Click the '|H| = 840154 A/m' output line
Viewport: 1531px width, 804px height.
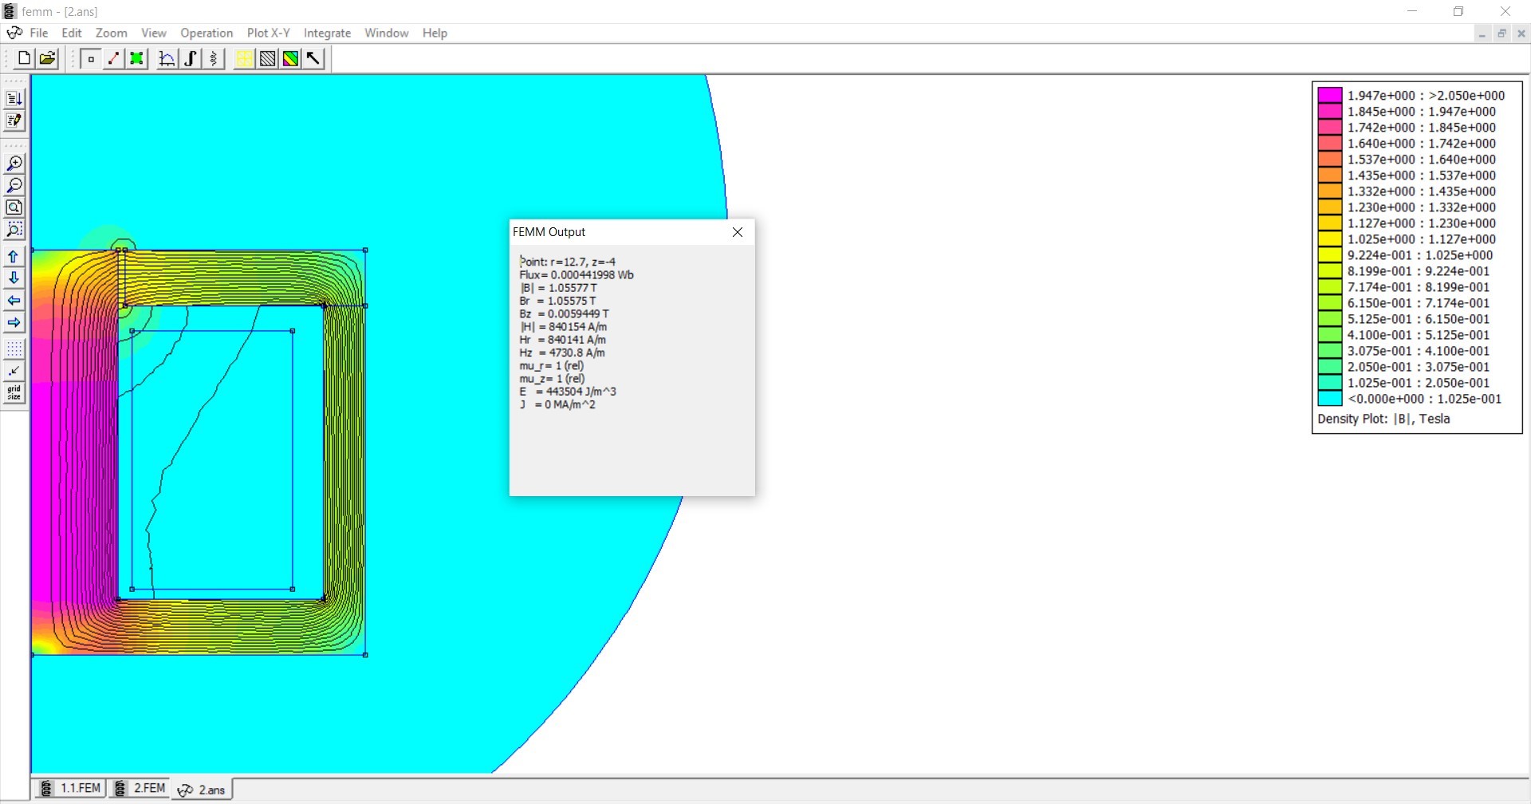[x=563, y=327]
